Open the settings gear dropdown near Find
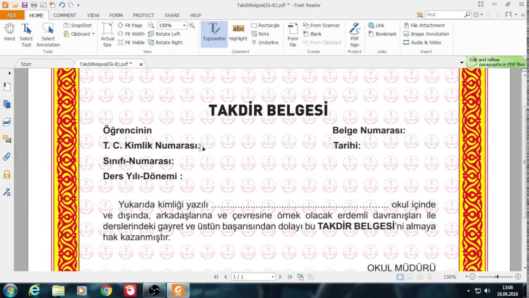529x298 pixels. point(478,14)
